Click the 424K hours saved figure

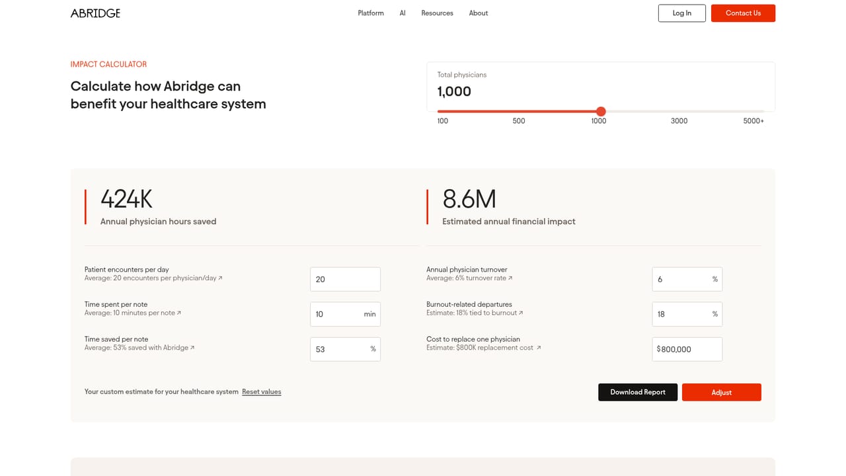pos(126,199)
